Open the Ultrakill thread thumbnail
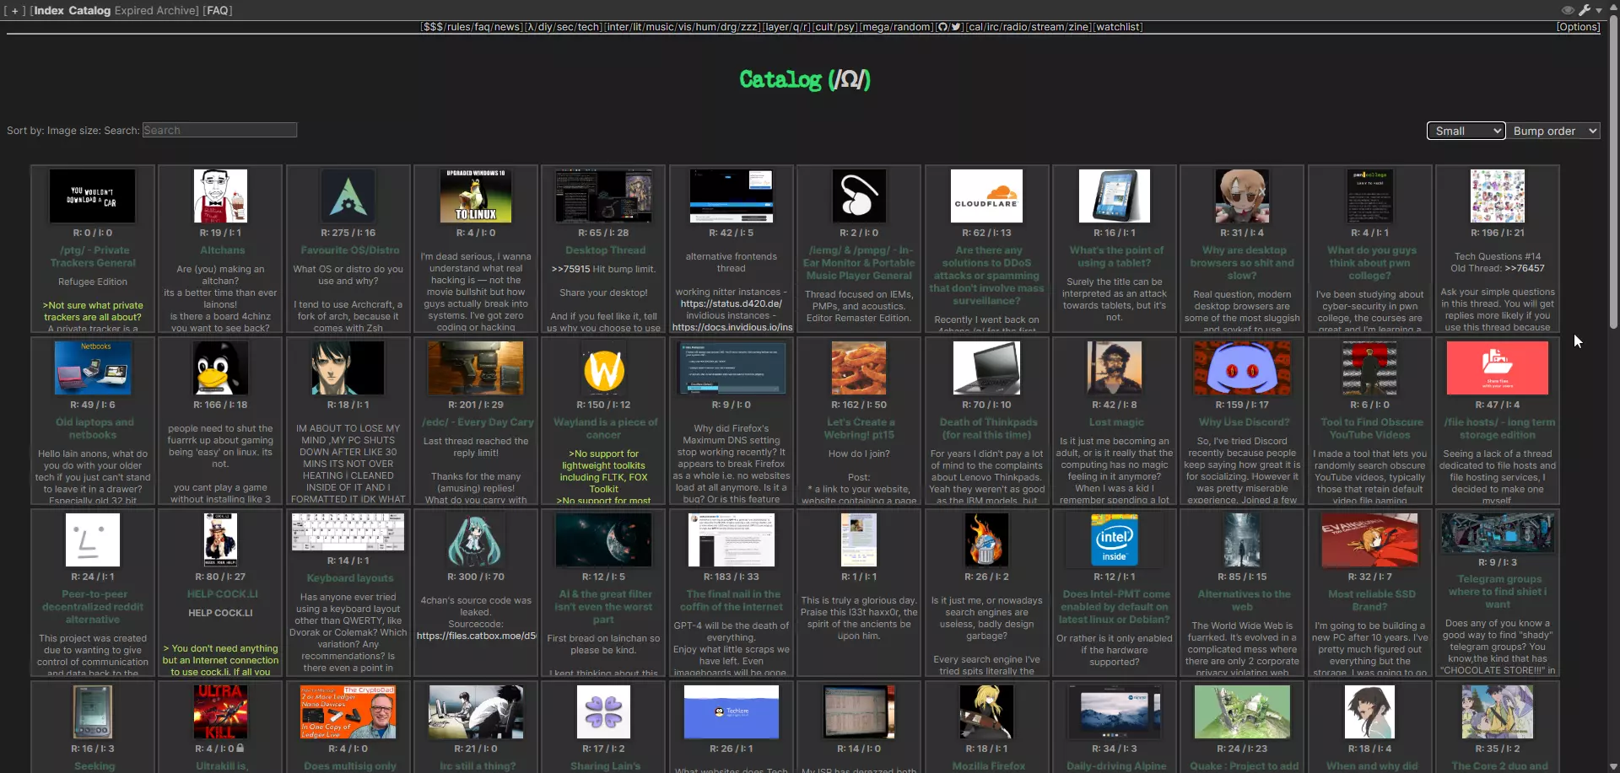 (x=220, y=711)
